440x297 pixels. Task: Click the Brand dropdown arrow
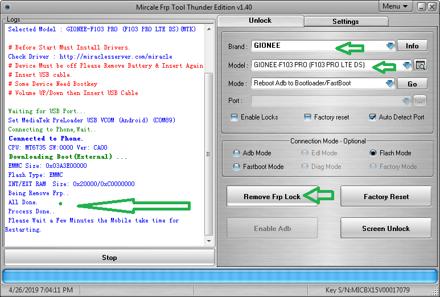coord(390,46)
